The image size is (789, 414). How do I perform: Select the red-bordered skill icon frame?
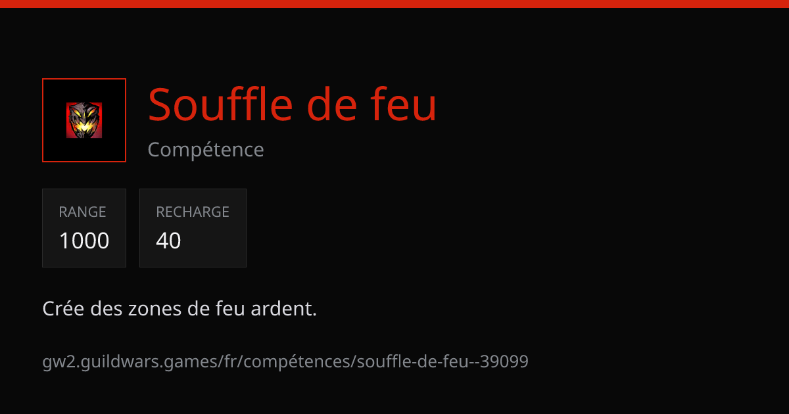pos(84,120)
